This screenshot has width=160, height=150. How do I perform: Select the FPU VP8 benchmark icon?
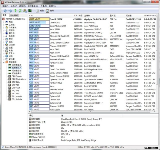10,90
